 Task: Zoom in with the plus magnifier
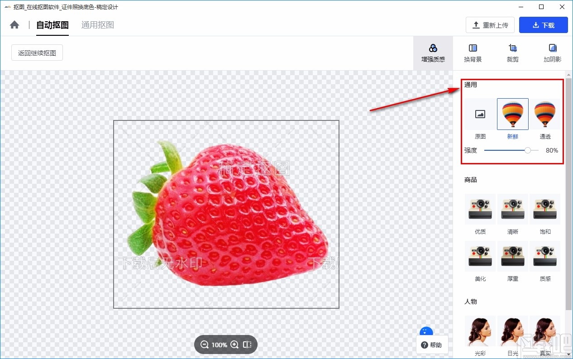[x=234, y=345]
